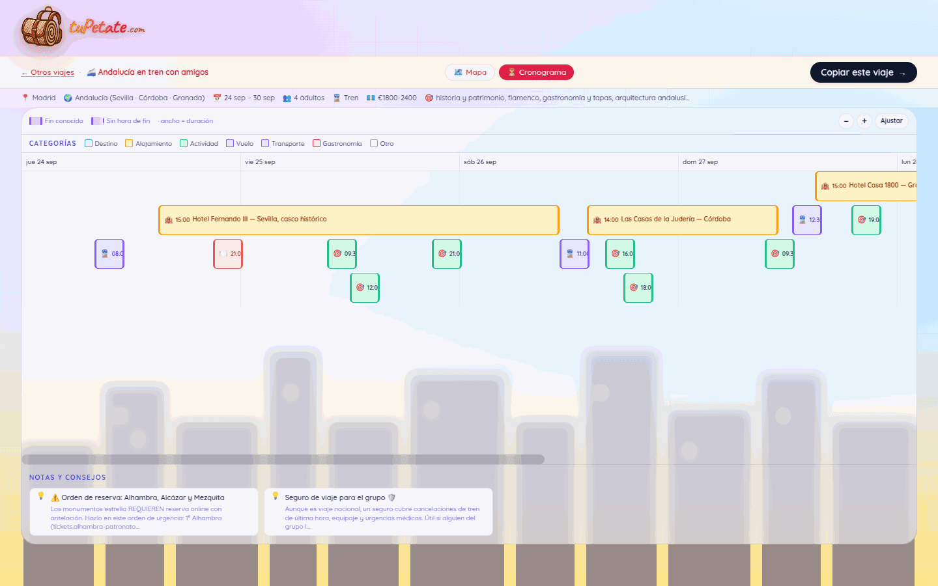Zoom in timeline with plus button
The height and width of the screenshot is (586, 938).
click(864, 121)
